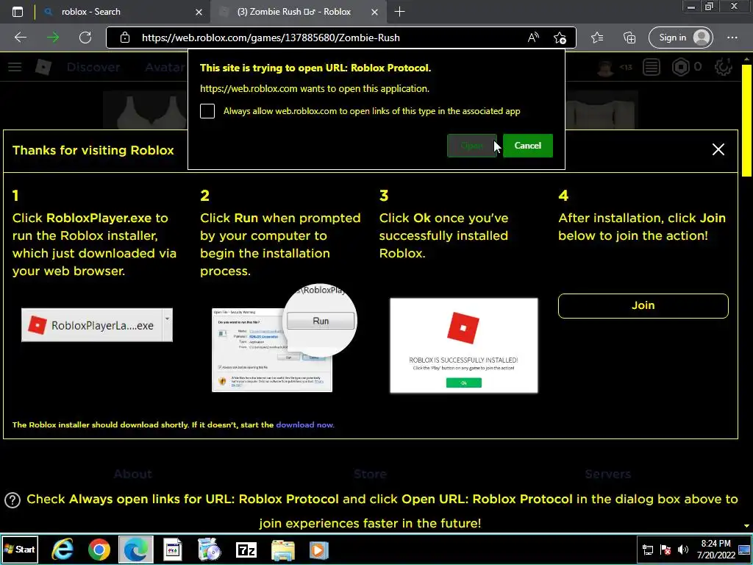Click the green forward arrow
Screen dimensions: 753x565
[53, 38]
